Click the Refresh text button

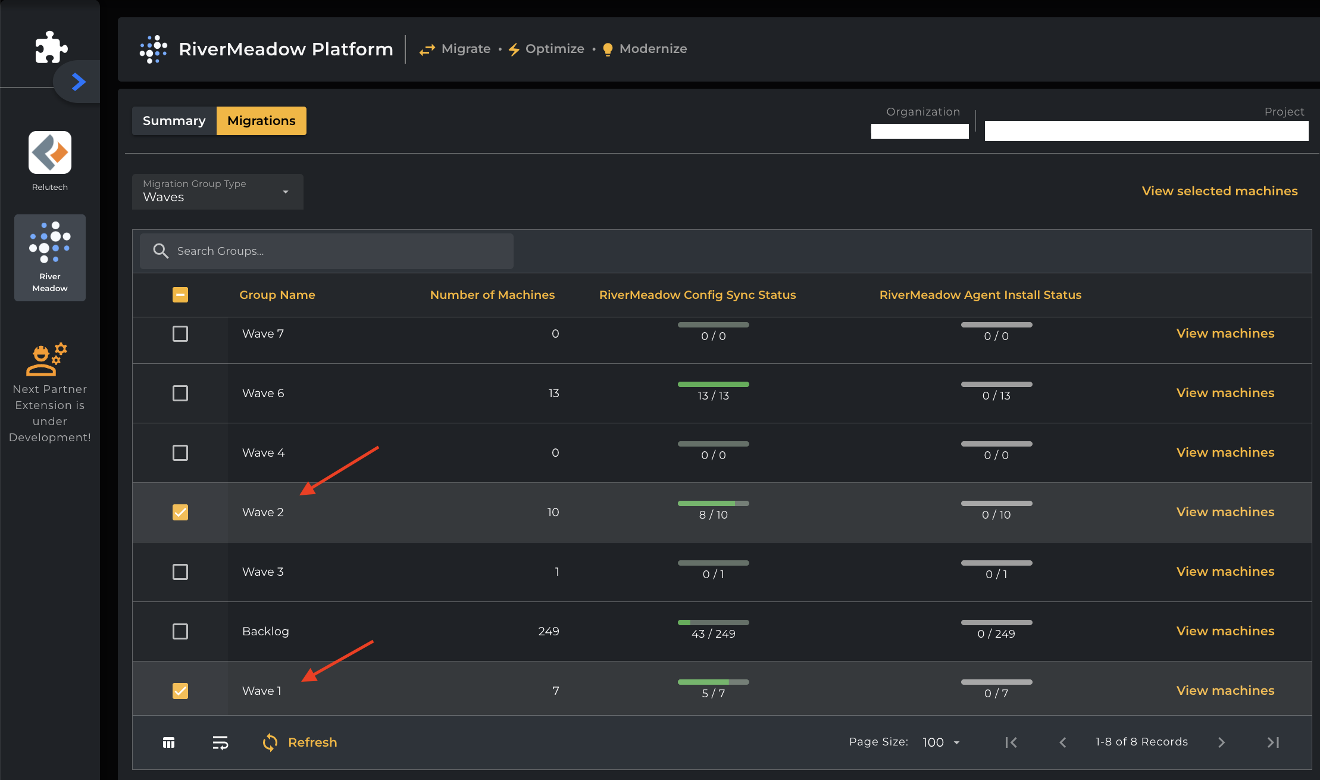pos(312,742)
